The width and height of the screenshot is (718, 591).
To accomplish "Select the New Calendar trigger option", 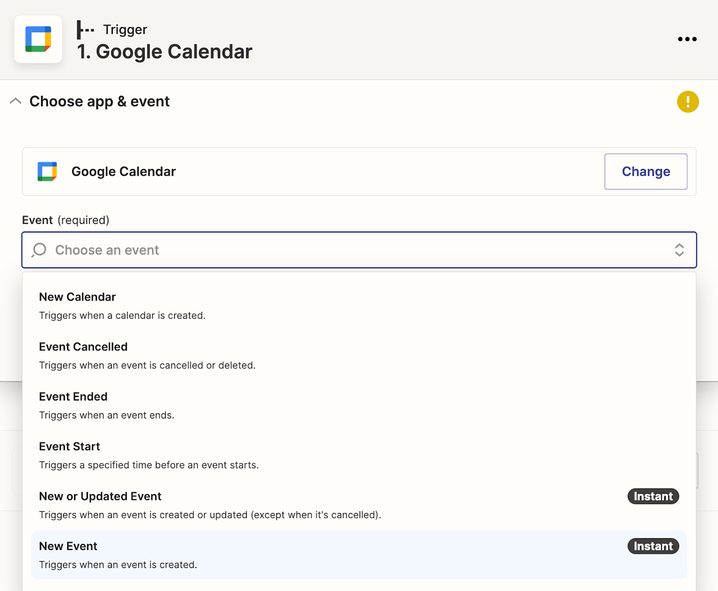I will (359, 306).
